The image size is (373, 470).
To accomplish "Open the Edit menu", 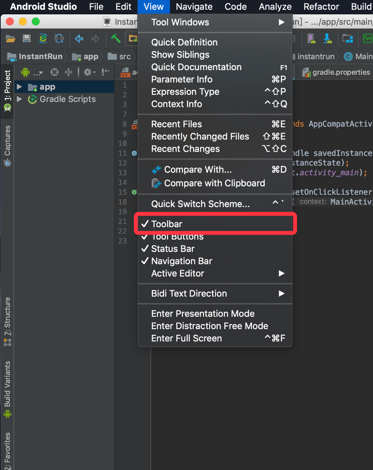I will [x=123, y=6].
